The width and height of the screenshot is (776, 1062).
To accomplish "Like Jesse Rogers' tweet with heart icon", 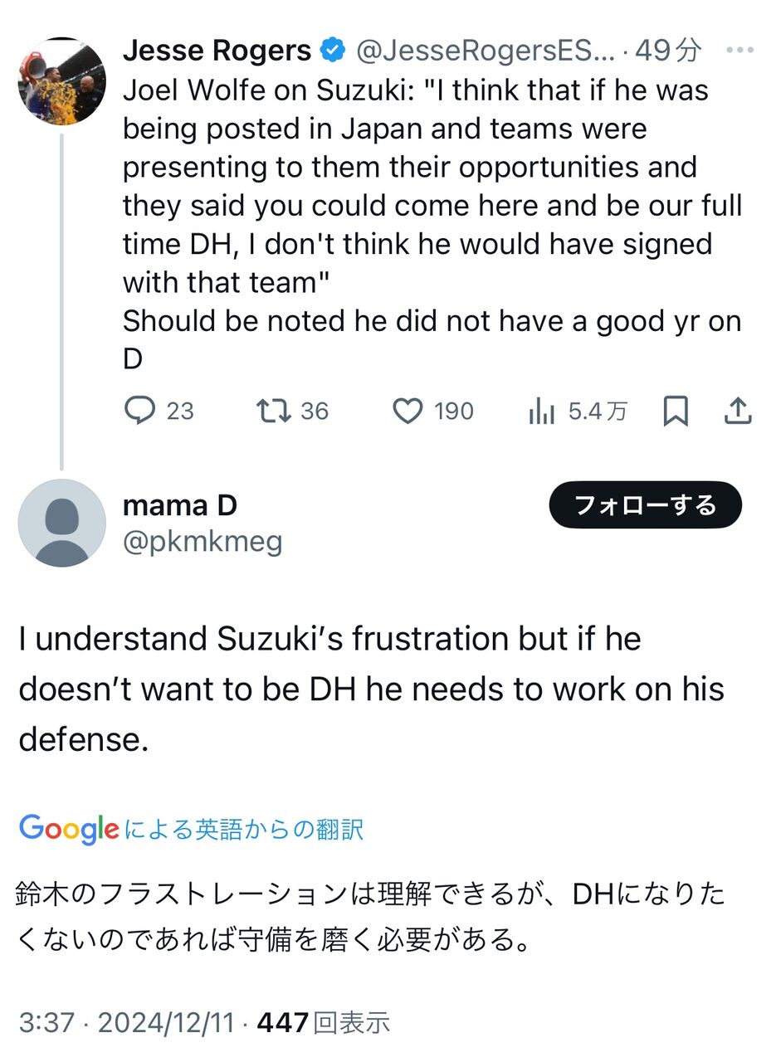I will [407, 411].
